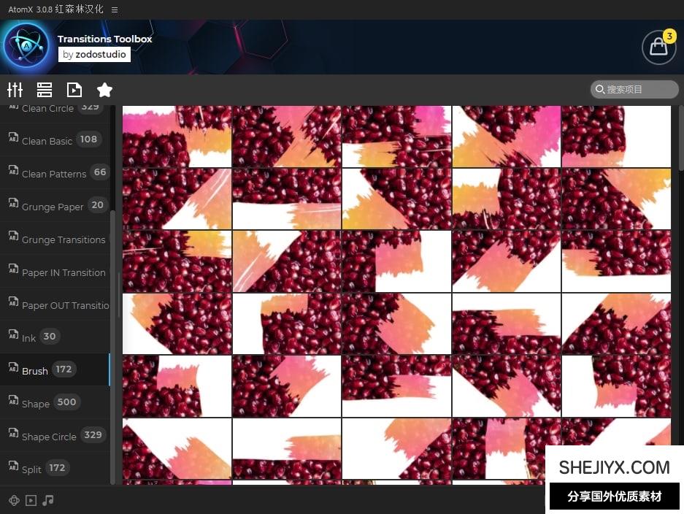Open the sliders settings icon in toolbar
Image resolution: width=684 pixels, height=514 pixels.
[x=15, y=90]
